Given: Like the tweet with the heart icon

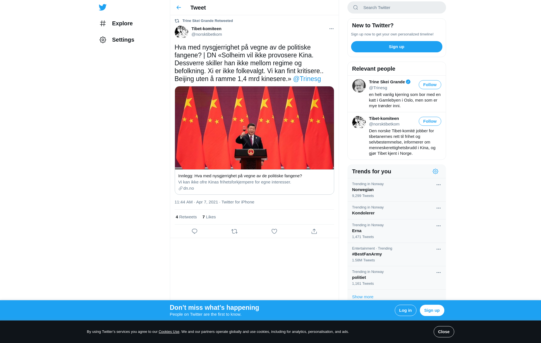Looking at the screenshot, I should click(274, 231).
